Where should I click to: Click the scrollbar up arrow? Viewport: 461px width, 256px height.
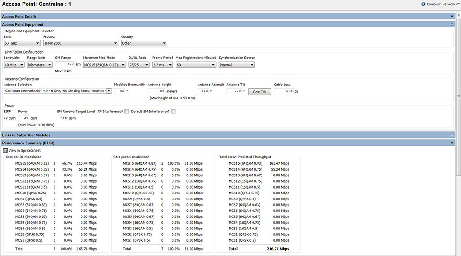(459, 15)
